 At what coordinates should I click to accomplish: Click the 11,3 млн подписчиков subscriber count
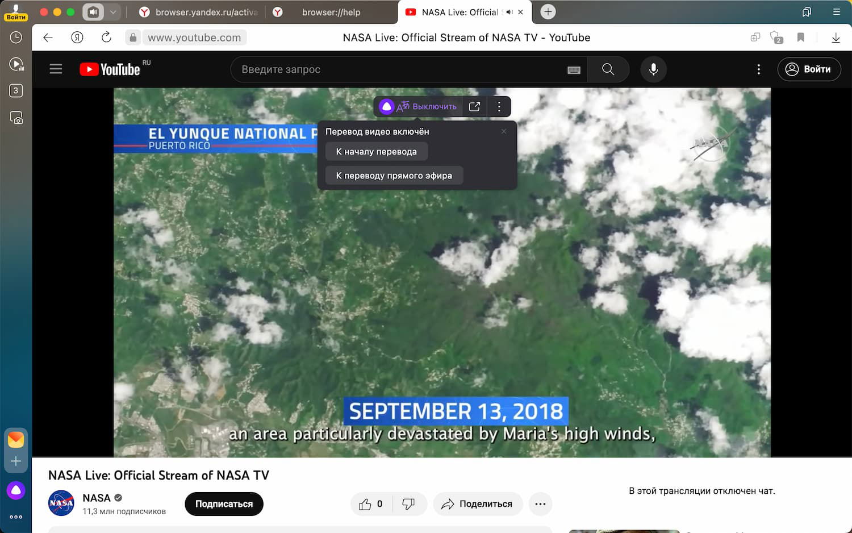click(x=124, y=511)
